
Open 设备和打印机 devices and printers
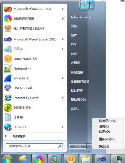[80, 82]
